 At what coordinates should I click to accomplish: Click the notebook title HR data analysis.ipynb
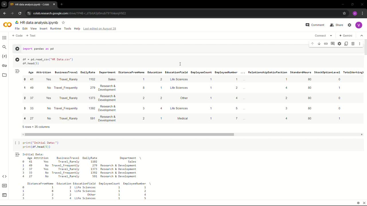39,23
